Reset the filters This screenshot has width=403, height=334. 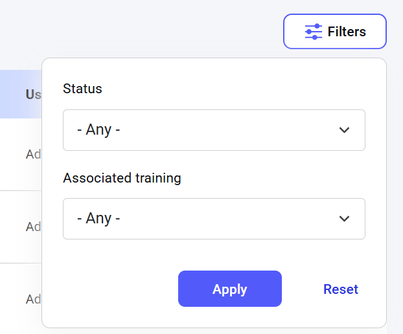[341, 289]
